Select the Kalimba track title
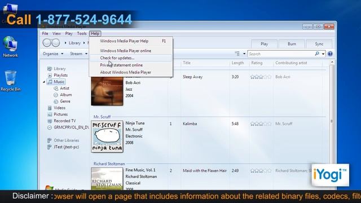This screenshot has width=361, height=203. (x=190, y=124)
